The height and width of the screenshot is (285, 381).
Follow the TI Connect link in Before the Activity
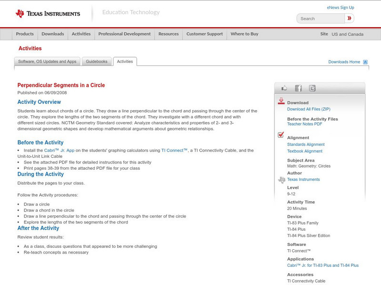174,151
